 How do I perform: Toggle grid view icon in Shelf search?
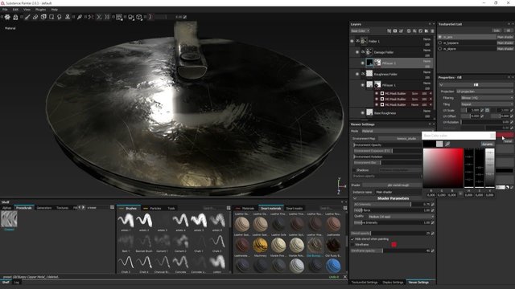tap(112, 207)
